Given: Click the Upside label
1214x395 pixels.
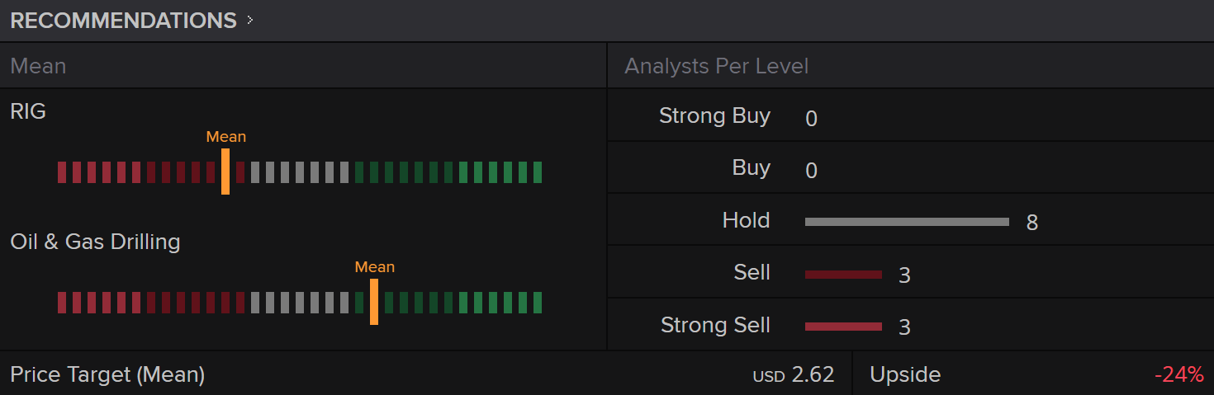Looking at the screenshot, I should pyautogui.click(x=905, y=374).
